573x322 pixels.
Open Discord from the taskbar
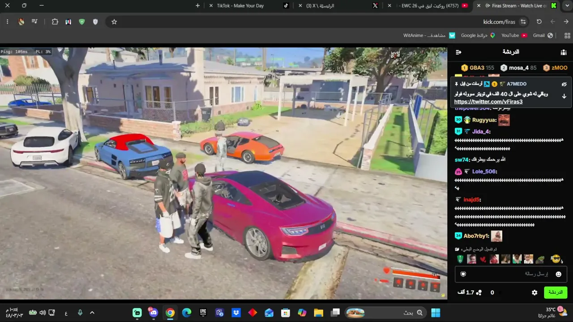click(x=154, y=313)
